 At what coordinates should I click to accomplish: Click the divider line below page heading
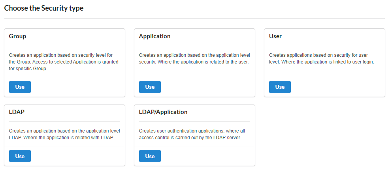pyautogui.click(x=194, y=18)
